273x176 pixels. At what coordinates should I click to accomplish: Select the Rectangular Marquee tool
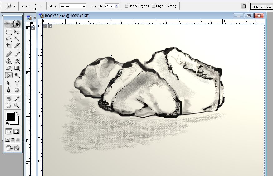(9, 32)
